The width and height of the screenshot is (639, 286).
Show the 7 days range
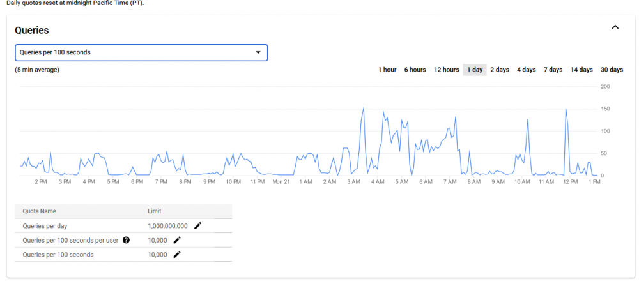point(553,70)
